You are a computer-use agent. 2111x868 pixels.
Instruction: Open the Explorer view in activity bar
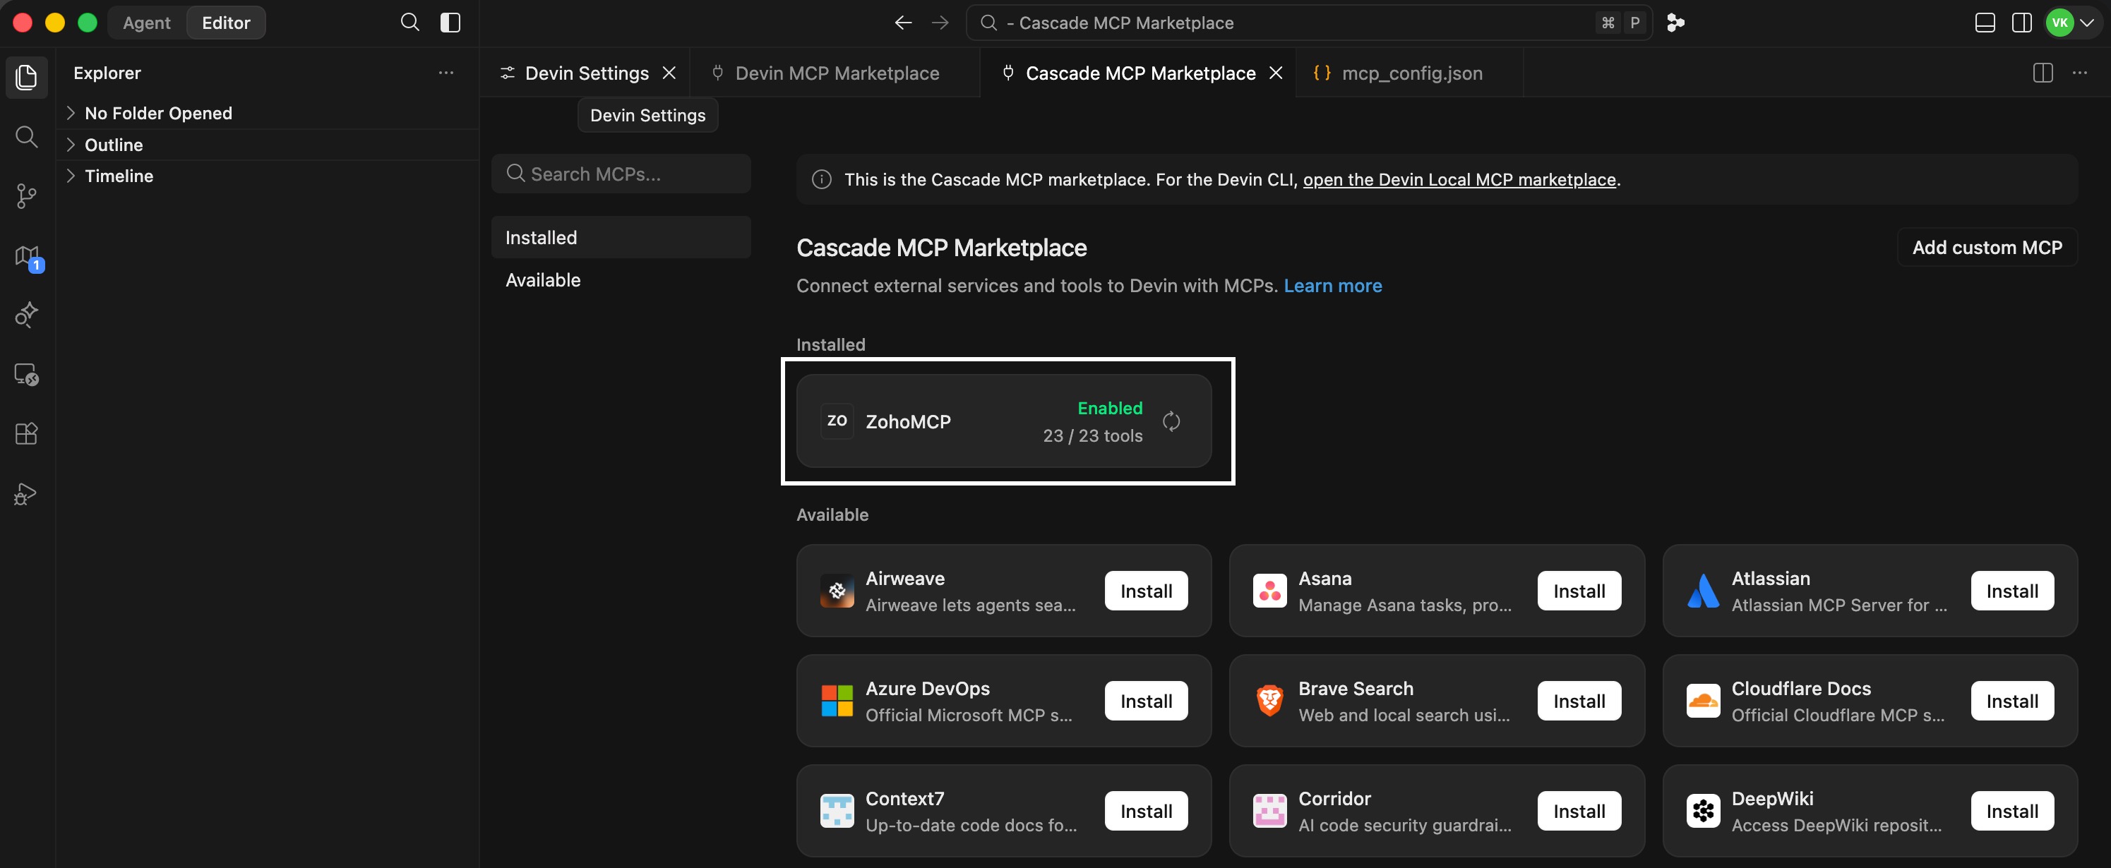click(26, 77)
